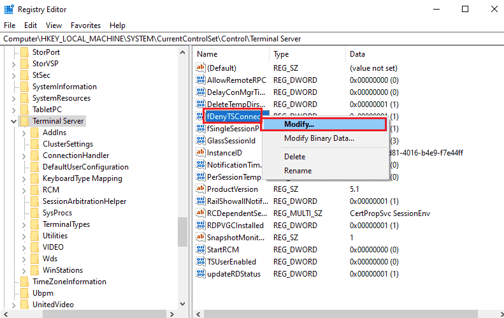The image size is (504, 318).
Task: Open the Edit menu
Action: pos(31,25)
